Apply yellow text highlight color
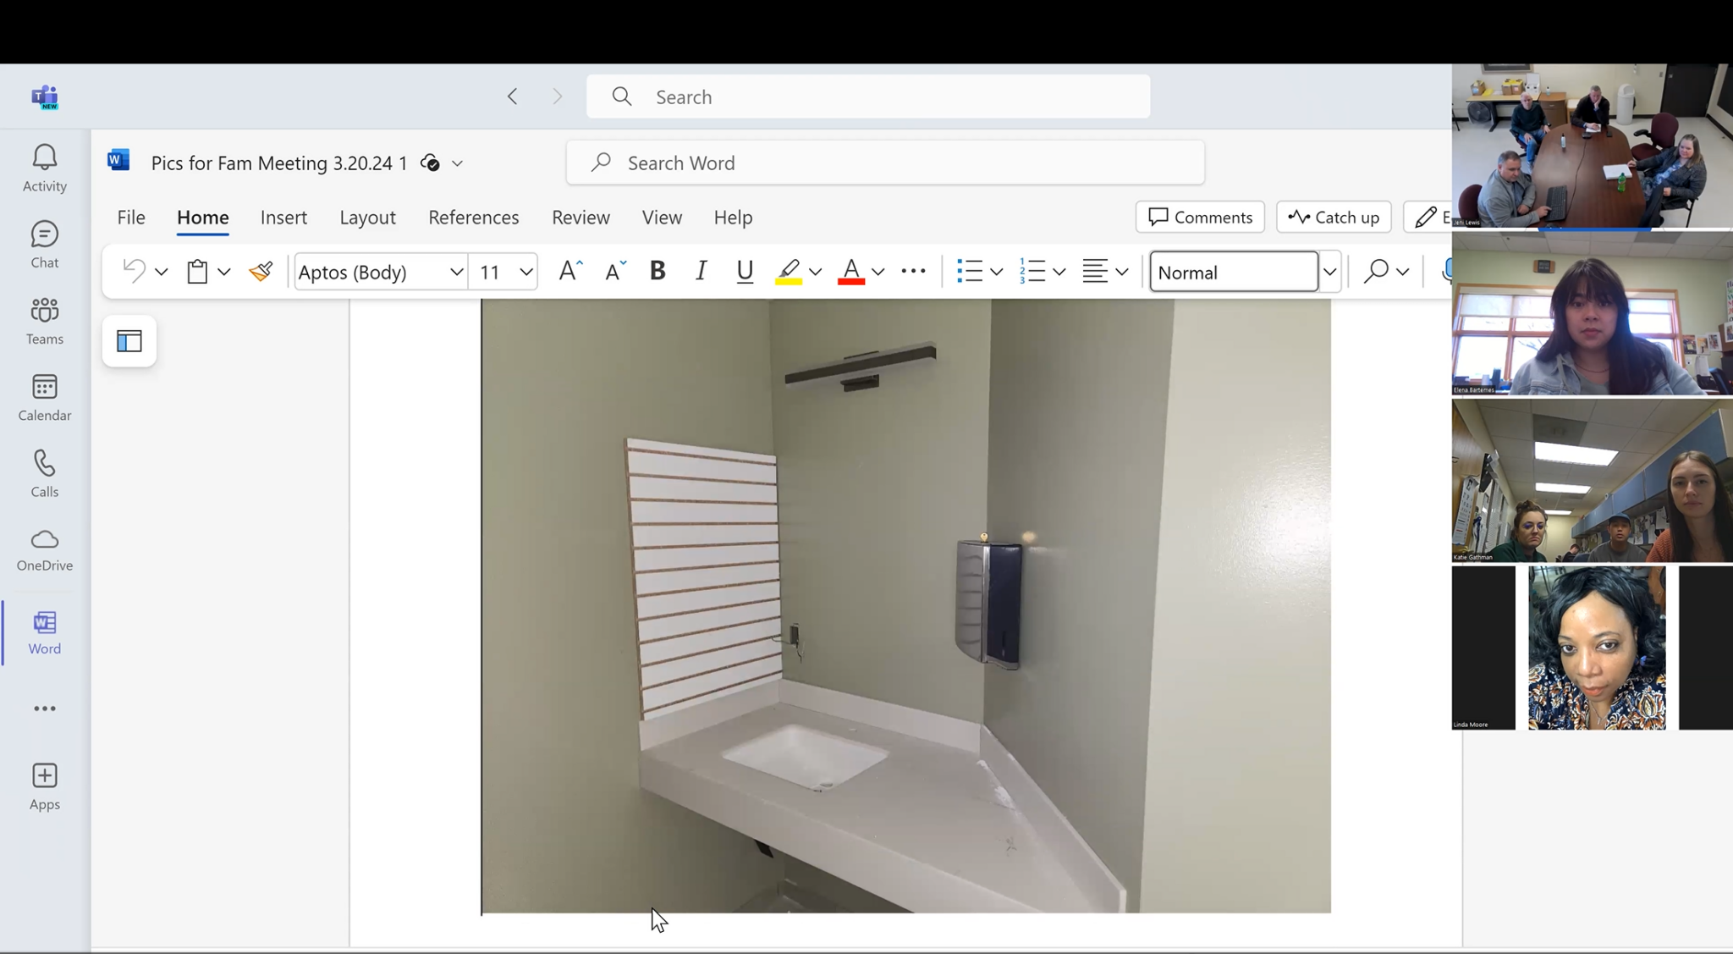The image size is (1733, 954). 789,271
